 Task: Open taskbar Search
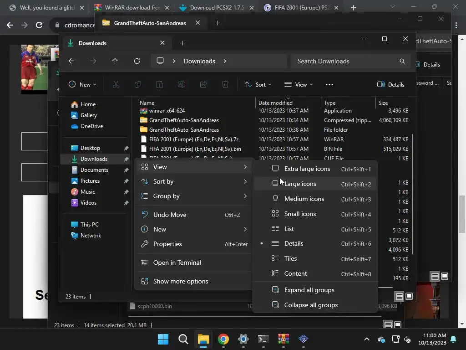click(x=183, y=339)
